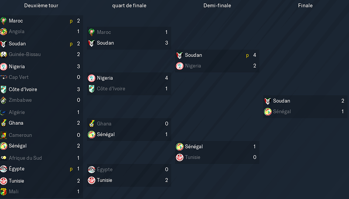
Task: Click the penalty marker beside Maroc's score
Action: (71, 21)
